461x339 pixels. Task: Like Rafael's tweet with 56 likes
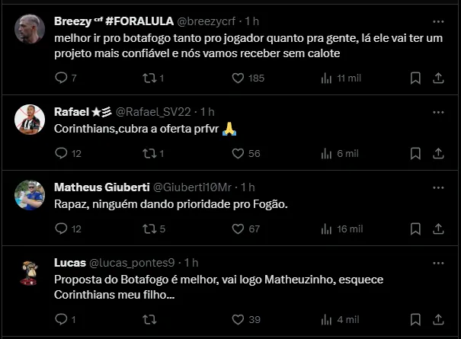pos(237,153)
